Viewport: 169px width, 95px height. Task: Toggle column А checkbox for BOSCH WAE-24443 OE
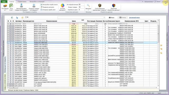pos(11,28)
